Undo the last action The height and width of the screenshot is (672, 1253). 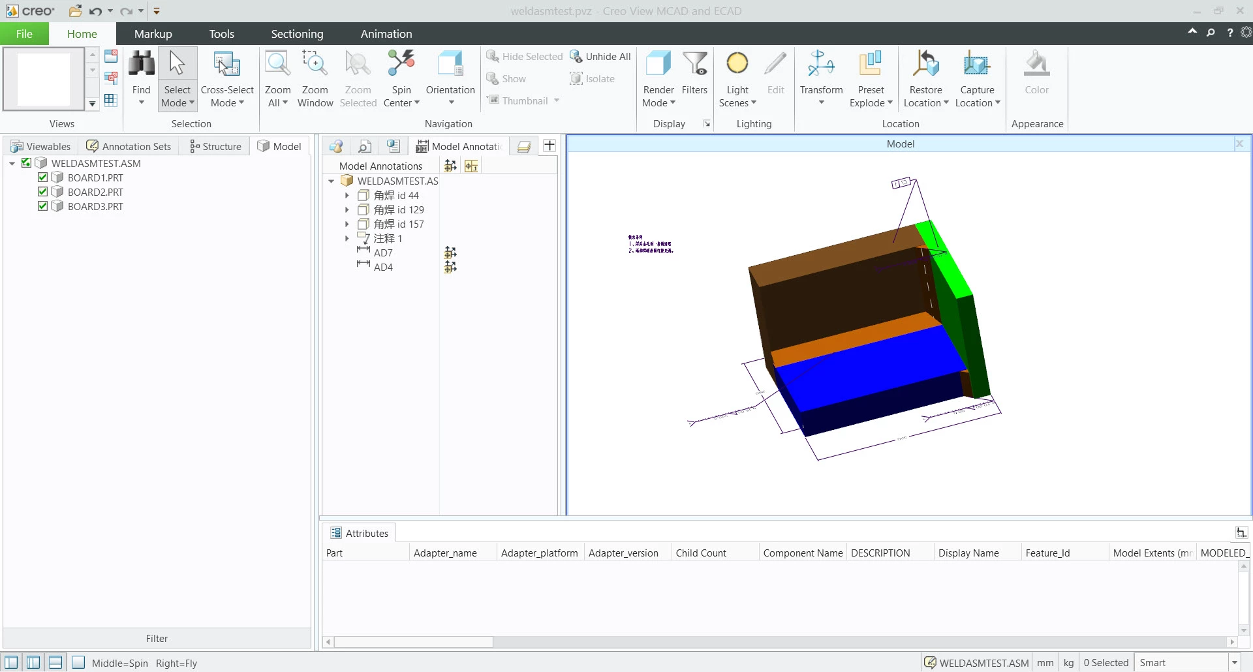96,11
